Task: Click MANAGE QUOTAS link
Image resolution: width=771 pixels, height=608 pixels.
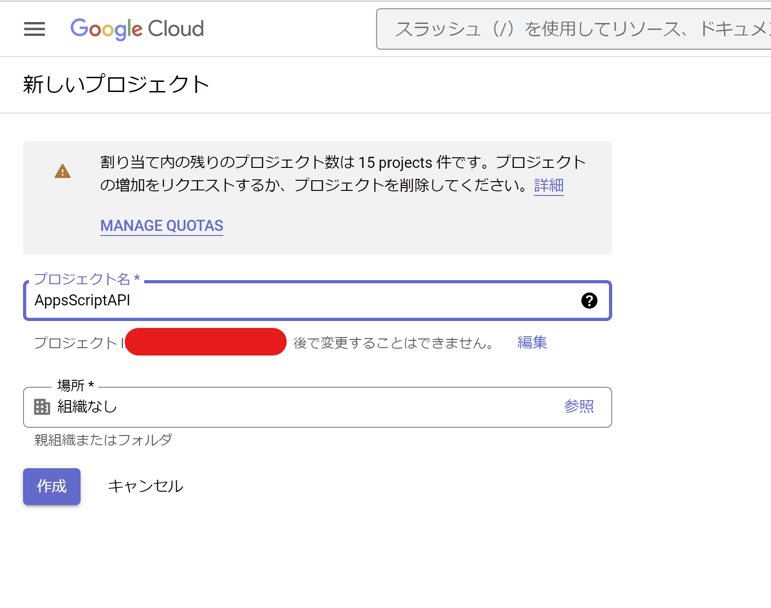Action: point(161,225)
